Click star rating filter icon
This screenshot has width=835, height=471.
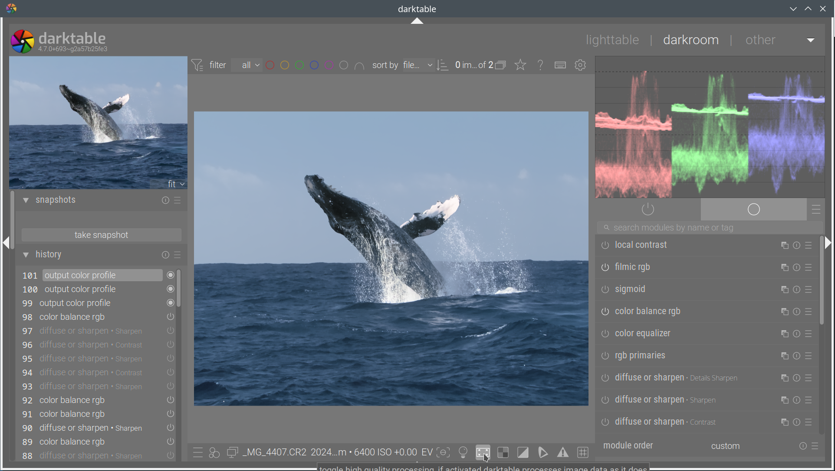pos(520,65)
